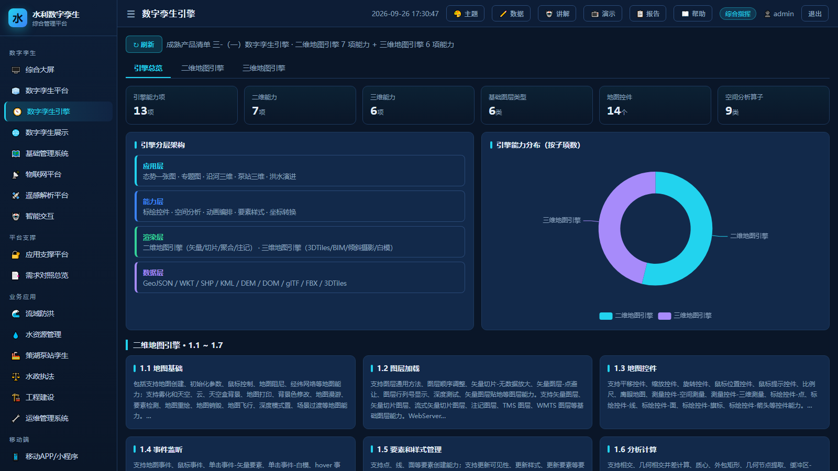Click the 数字孪生展示 globe icon

(16, 133)
